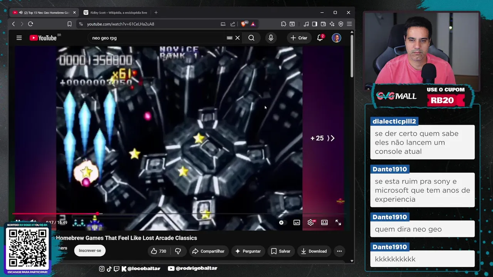Viewport: 493px width, 277px height.
Task: Open the YouTube account avatar menu
Action: 336,38
